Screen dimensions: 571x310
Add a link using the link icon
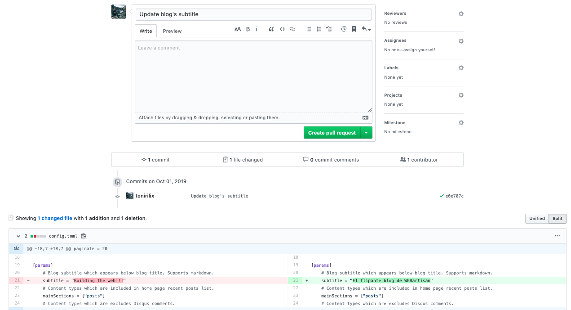tap(292, 29)
